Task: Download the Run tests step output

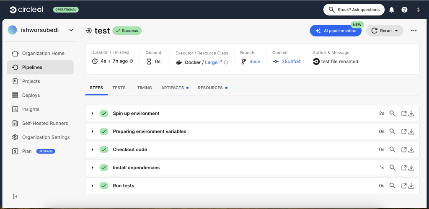Action: tap(411, 186)
